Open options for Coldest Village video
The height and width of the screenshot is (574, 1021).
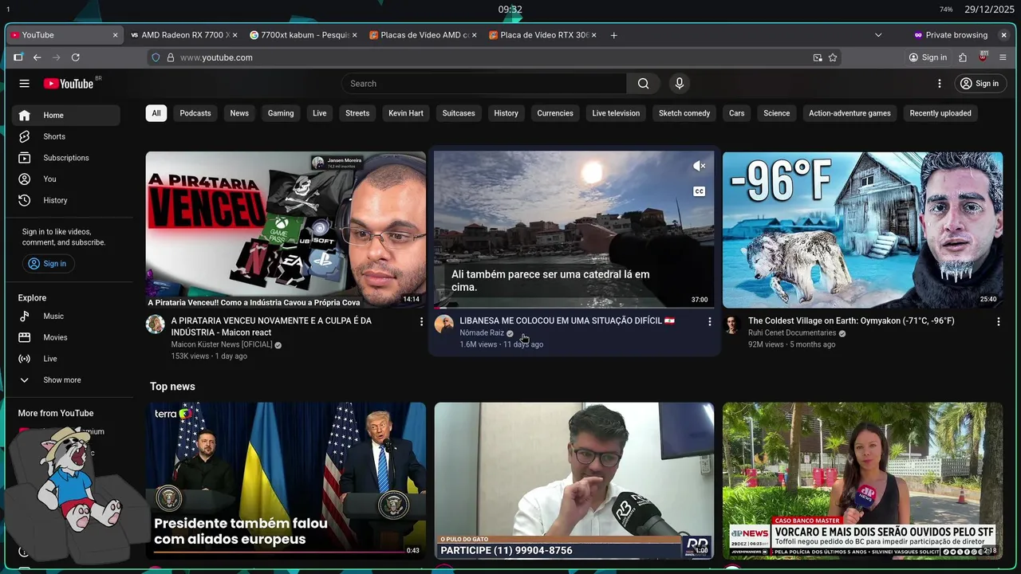point(998,321)
